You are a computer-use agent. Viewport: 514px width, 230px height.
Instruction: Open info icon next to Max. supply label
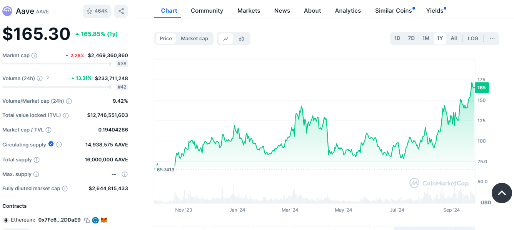click(x=36, y=174)
